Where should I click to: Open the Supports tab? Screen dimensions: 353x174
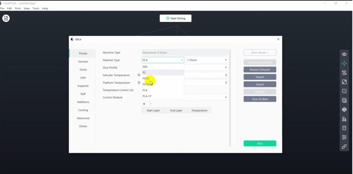click(83, 86)
